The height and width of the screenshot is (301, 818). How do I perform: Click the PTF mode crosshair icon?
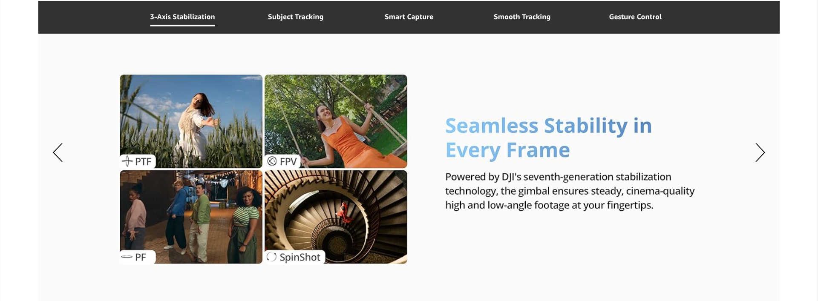click(127, 161)
